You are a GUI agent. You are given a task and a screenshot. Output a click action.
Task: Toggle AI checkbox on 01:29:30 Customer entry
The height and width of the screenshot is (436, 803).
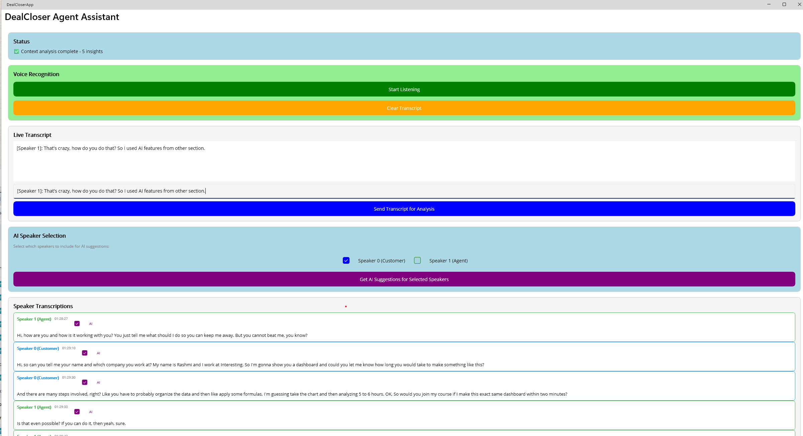[85, 382]
